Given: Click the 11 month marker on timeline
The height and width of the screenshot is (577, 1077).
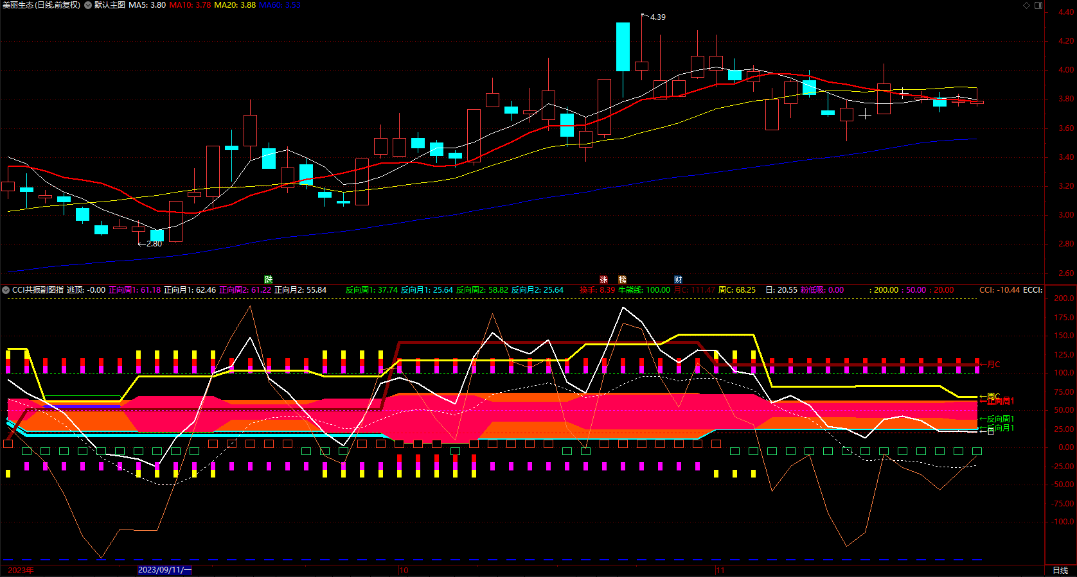Looking at the screenshot, I should [720, 570].
